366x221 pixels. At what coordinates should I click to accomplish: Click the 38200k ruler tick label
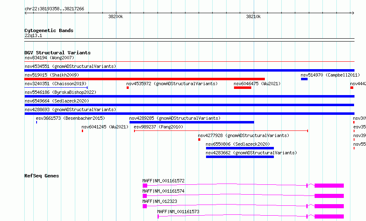116,16
